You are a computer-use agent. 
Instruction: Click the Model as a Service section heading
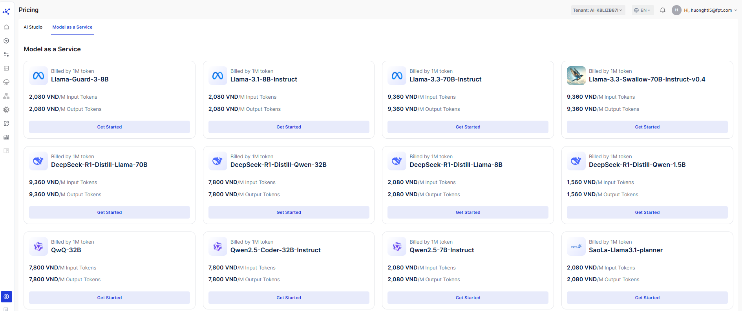(x=52, y=49)
